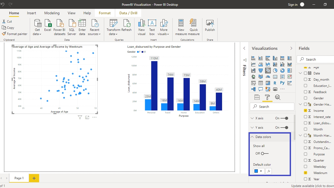Click the New measure icon
This screenshot has width=334, height=188.
coord(181,24)
